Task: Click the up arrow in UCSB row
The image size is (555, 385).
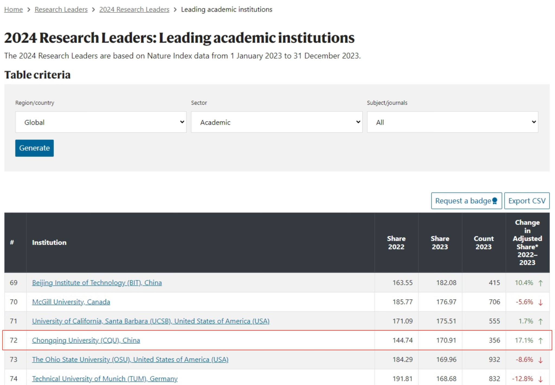Action: pyautogui.click(x=540, y=321)
